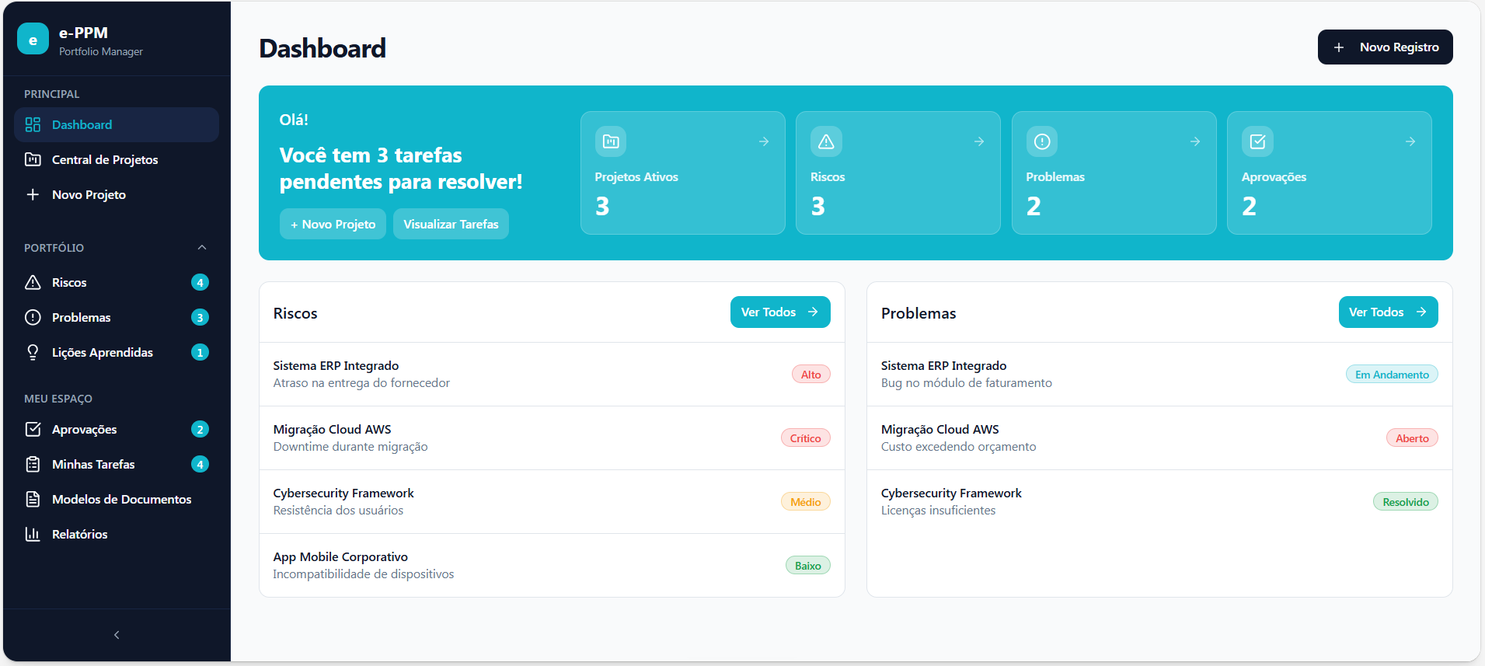Click the Aprovações card checkmark icon
The image size is (1485, 666).
coord(1257,141)
